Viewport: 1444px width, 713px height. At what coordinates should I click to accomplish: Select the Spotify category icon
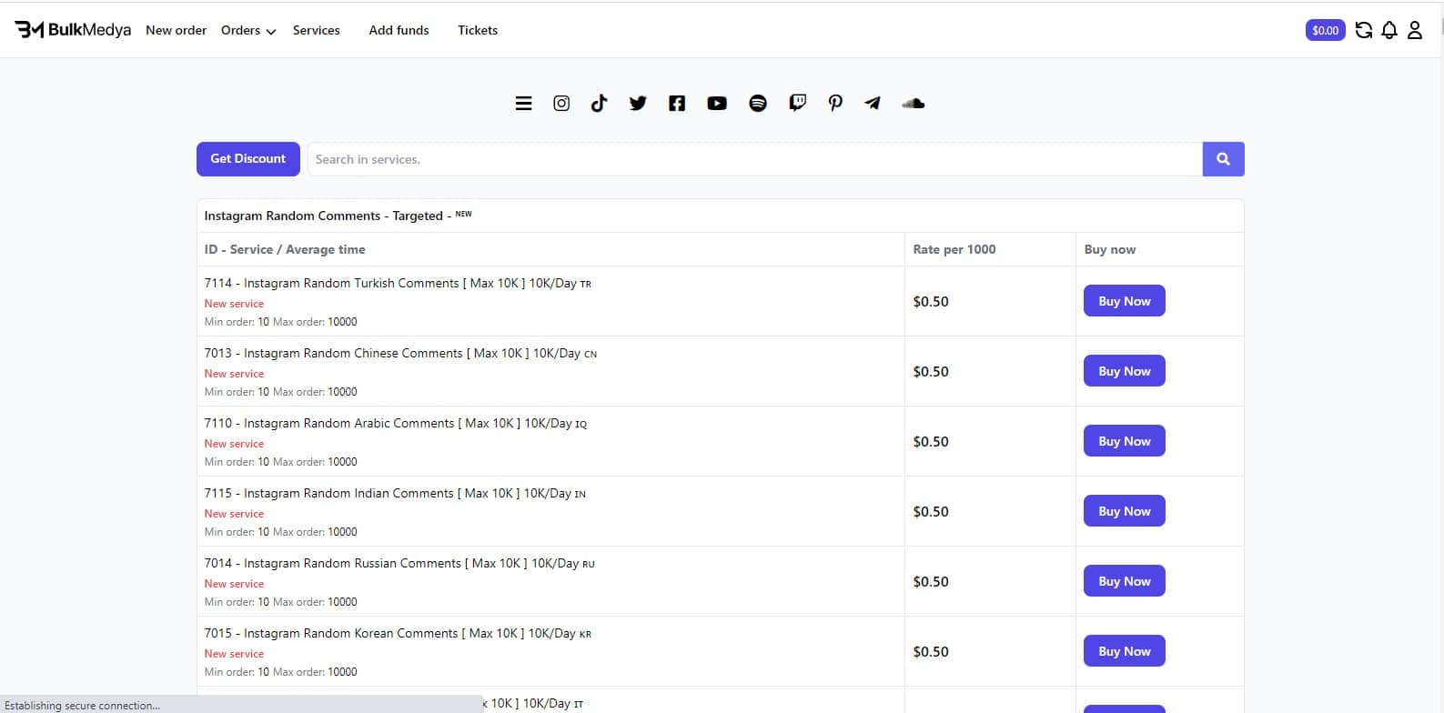(758, 104)
